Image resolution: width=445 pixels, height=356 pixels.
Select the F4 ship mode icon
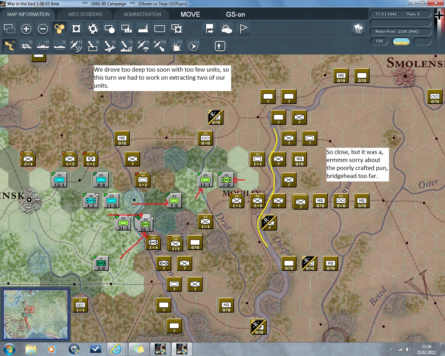pos(59,46)
